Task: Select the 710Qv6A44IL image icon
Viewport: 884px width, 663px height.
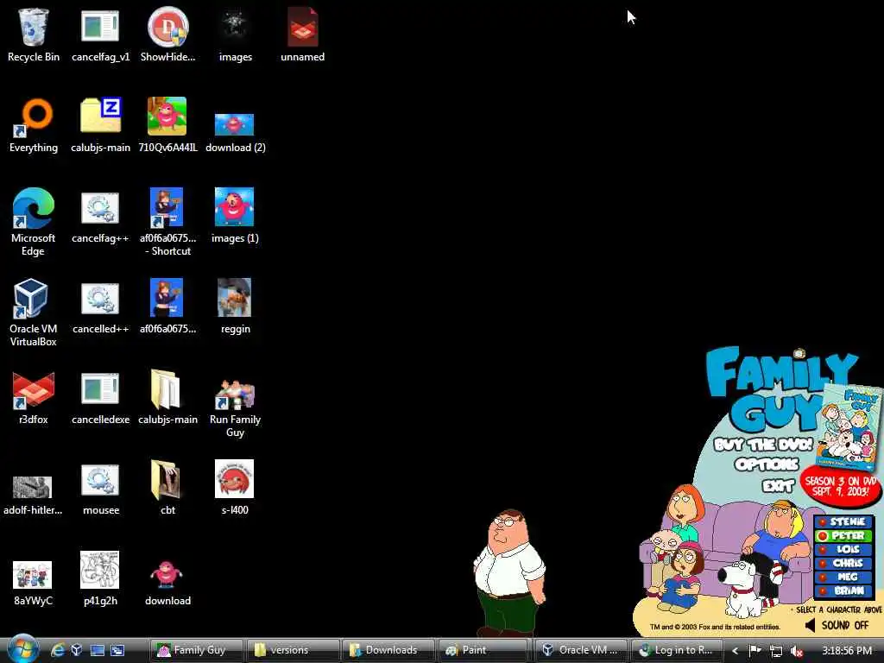Action: pos(167,125)
